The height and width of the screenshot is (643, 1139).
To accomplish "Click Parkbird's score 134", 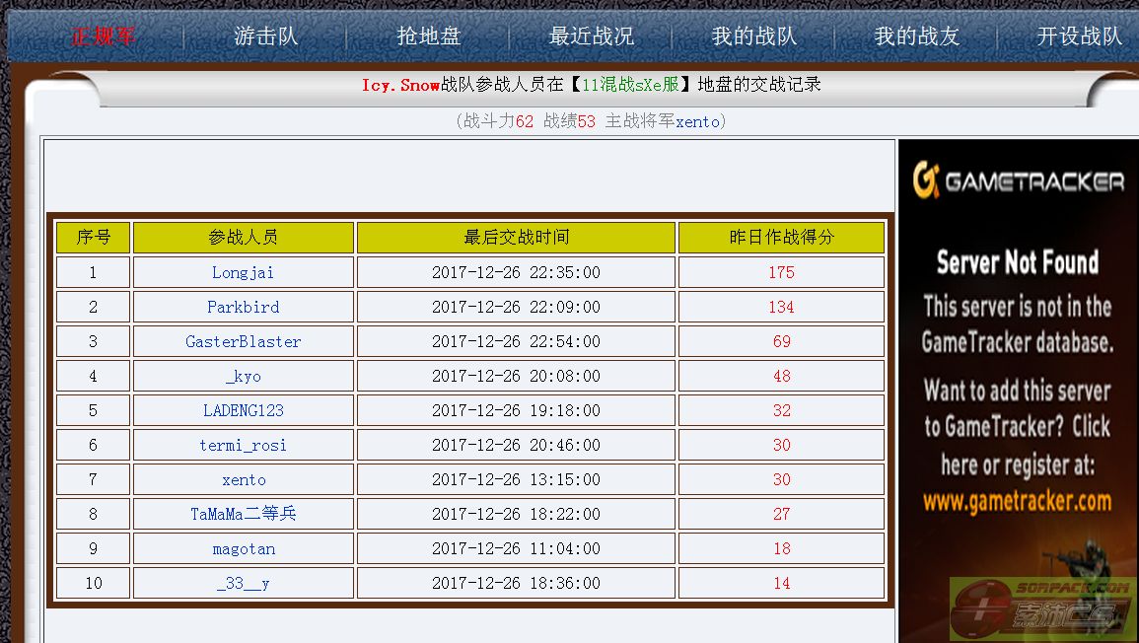I will pyautogui.click(x=782, y=308).
